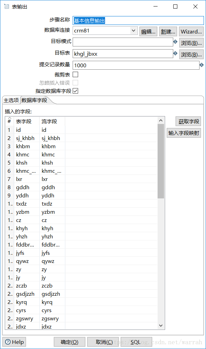Click the variable icon beside 提交记录数量 field
The height and width of the screenshot is (349, 206).
point(202,65)
